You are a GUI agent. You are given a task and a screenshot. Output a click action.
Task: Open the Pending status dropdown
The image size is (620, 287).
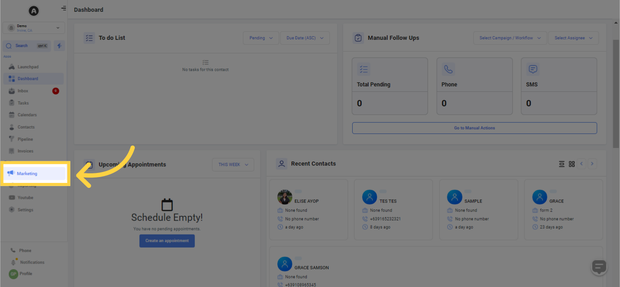[261, 38]
